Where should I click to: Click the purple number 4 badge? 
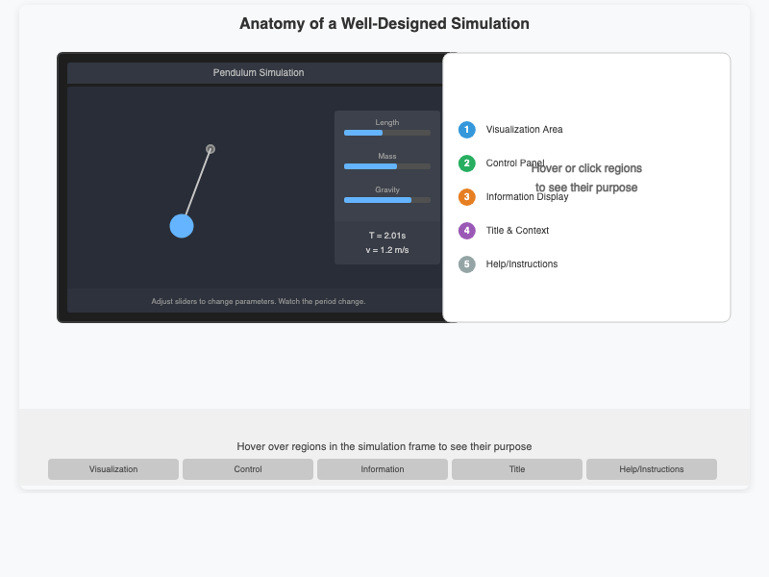(467, 231)
